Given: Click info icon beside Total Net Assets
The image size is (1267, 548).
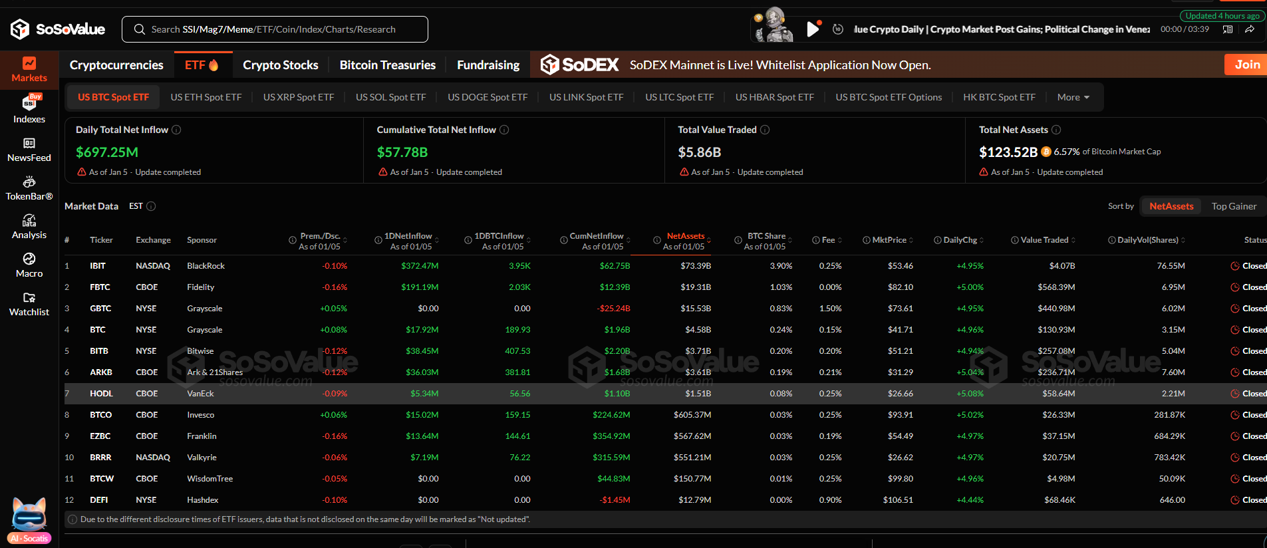Looking at the screenshot, I should 1056,130.
